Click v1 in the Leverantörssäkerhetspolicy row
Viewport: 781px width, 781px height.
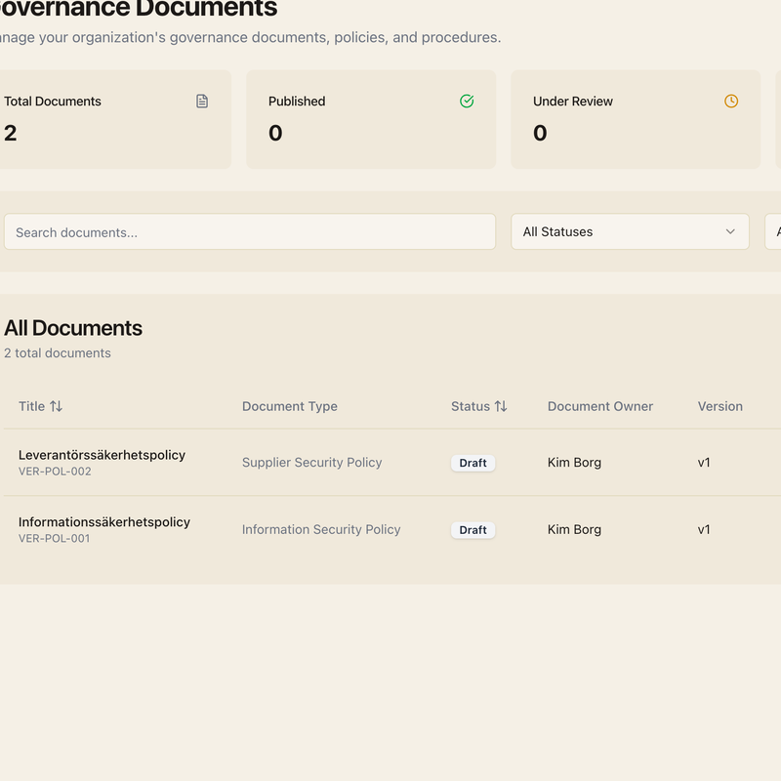pos(704,462)
